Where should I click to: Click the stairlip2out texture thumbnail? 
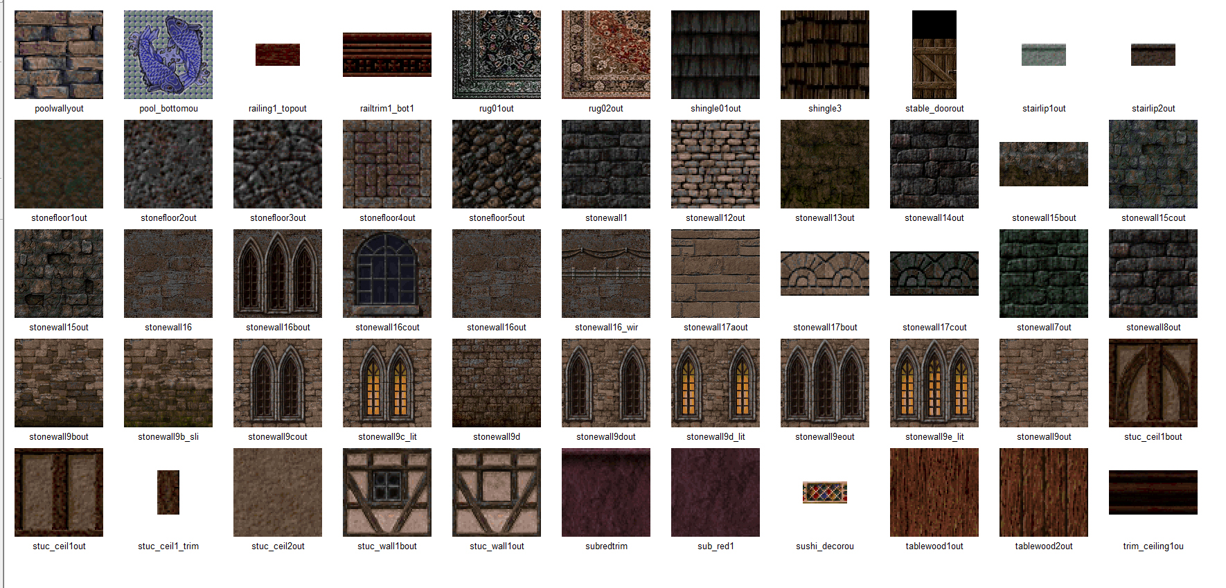click(1153, 55)
